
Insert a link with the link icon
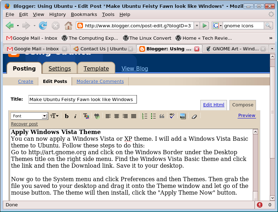point(97,116)
